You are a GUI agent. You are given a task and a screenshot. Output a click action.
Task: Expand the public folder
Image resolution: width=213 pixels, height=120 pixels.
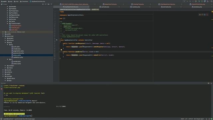point(3,34)
